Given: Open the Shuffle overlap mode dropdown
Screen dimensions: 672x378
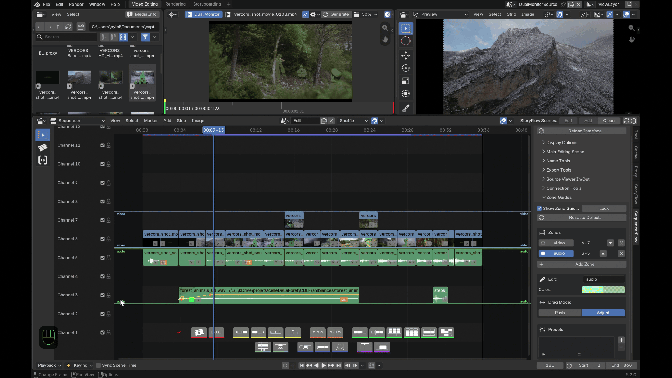Looking at the screenshot, I should pyautogui.click(x=353, y=121).
